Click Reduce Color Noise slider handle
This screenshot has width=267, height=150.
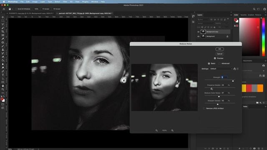pyautogui.click(x=219, y=96)
